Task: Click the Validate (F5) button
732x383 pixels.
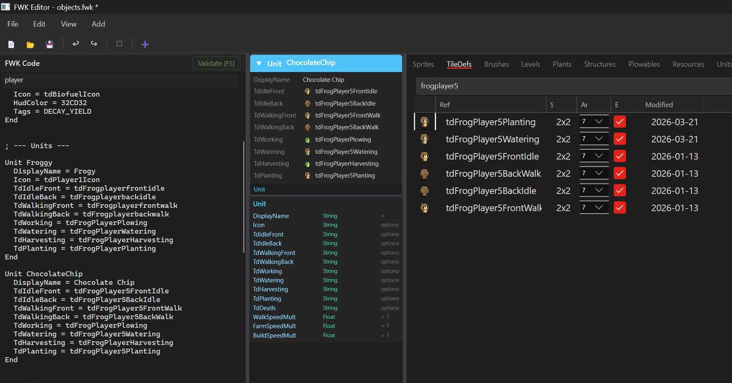Action: [x=217, y=63]
